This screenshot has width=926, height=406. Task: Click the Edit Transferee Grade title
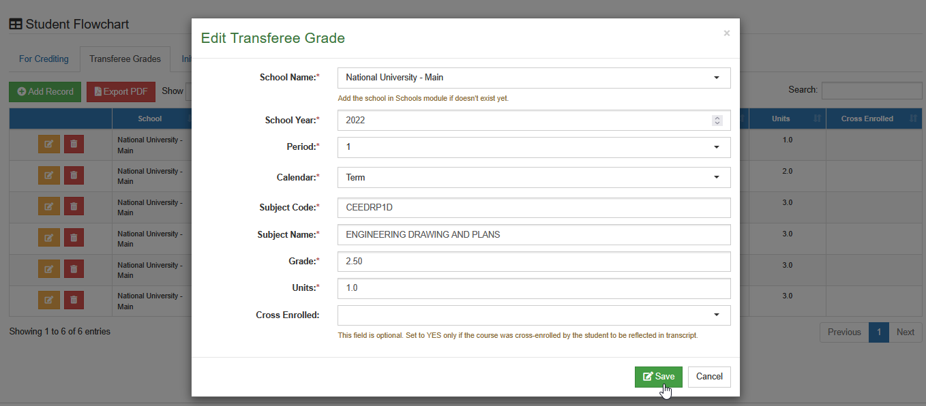(x=273, y=38)
